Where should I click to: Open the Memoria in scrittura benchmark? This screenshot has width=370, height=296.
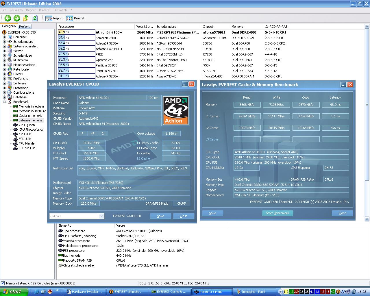click(x=32, y=111)
